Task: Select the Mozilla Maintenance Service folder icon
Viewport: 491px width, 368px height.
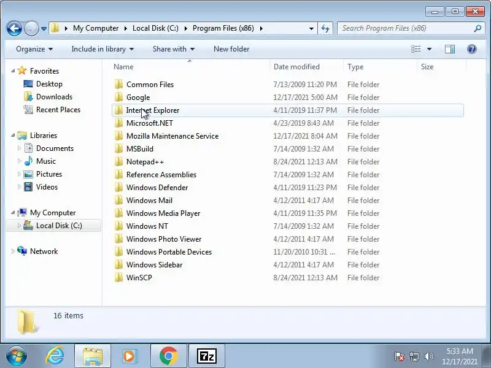Action: pos(118,136)
